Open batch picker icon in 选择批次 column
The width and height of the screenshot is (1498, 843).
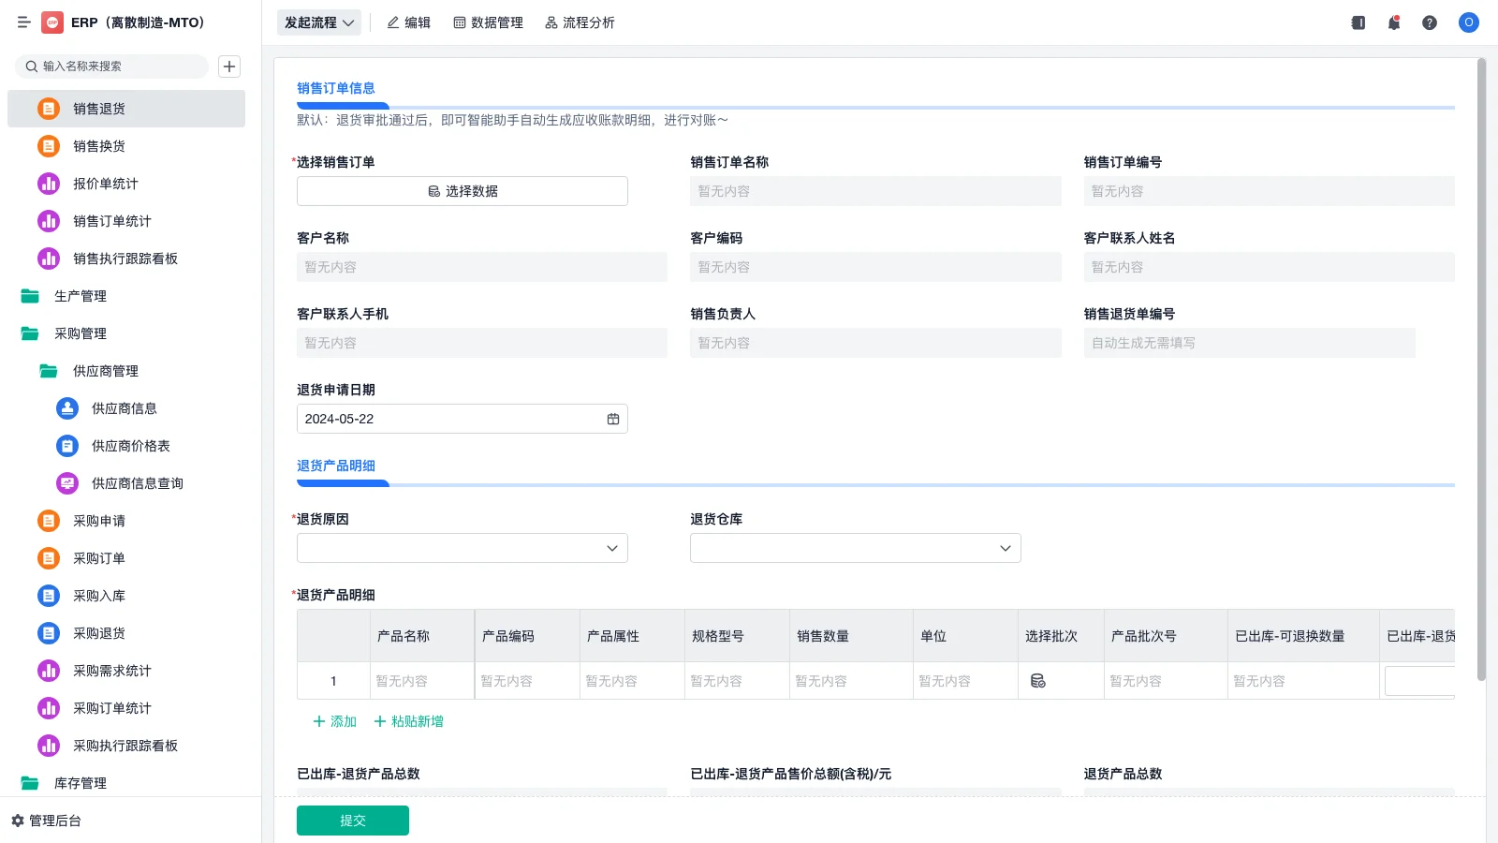(x=1037, y=681)
